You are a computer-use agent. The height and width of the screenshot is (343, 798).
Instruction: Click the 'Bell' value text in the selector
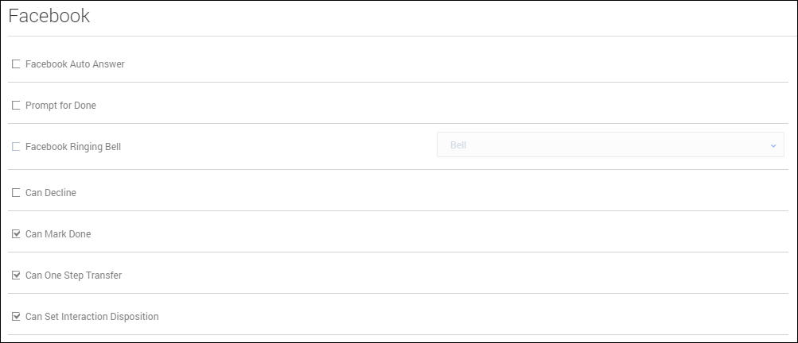pyautogui.click(x=458, y=145)
